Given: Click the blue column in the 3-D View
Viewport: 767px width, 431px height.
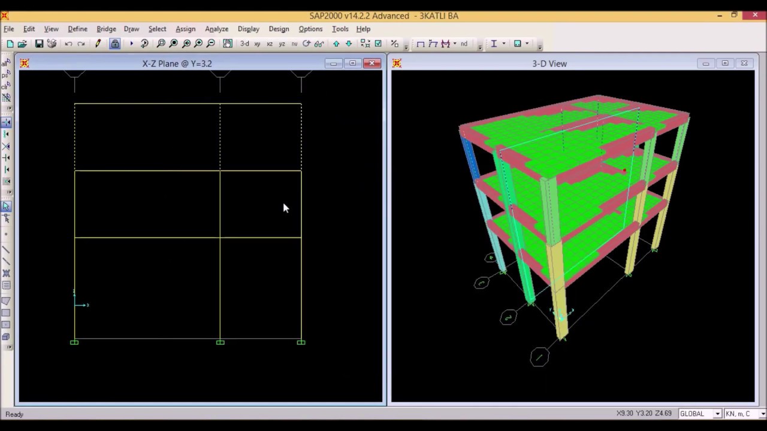Looking at the screenshot, I should coord(469,159).
